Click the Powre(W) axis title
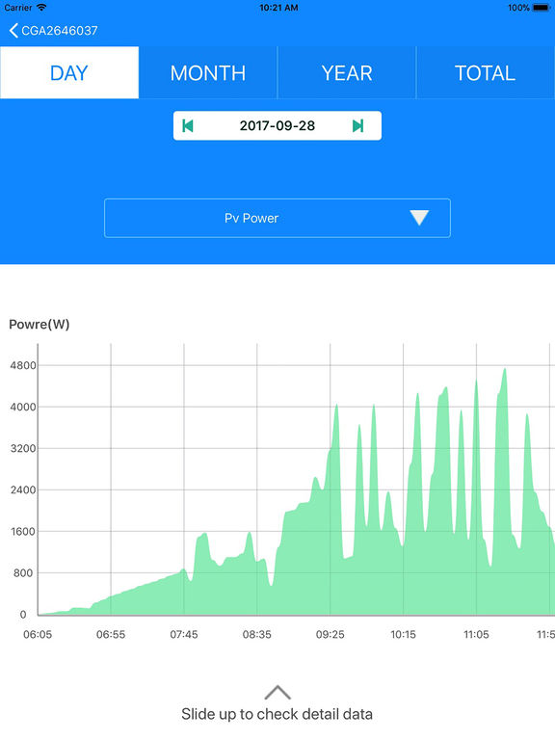Screen dimensions: 555x740 [40, 324]
